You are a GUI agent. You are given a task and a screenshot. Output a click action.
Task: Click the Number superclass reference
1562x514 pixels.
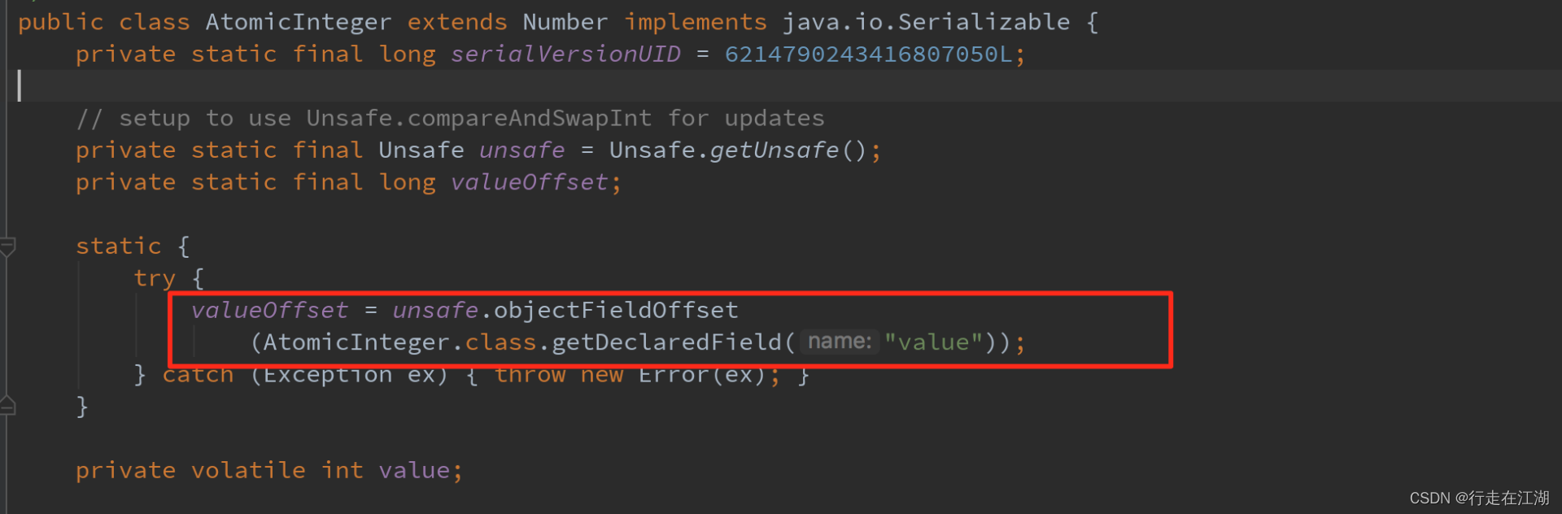coord(565,22)
